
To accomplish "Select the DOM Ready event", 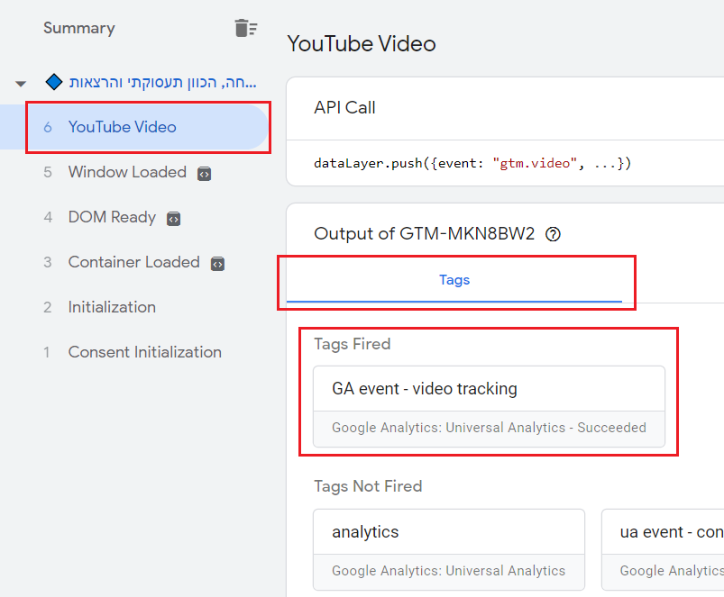I will [112, 217].
